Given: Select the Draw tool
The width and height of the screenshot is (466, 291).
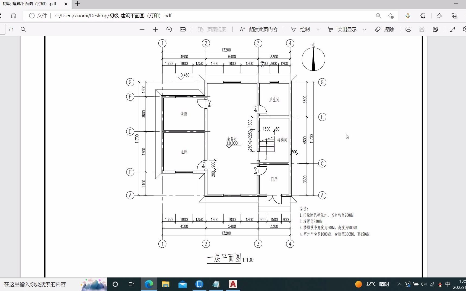Looking at the screenshot, I should (300, 29).
